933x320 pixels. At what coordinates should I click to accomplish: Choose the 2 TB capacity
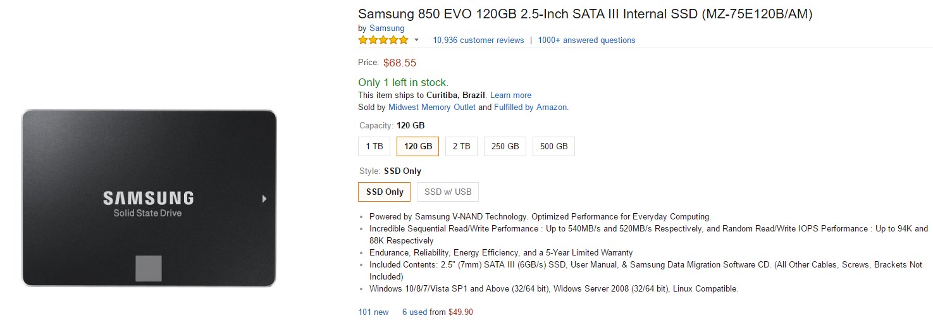(461, 146)
